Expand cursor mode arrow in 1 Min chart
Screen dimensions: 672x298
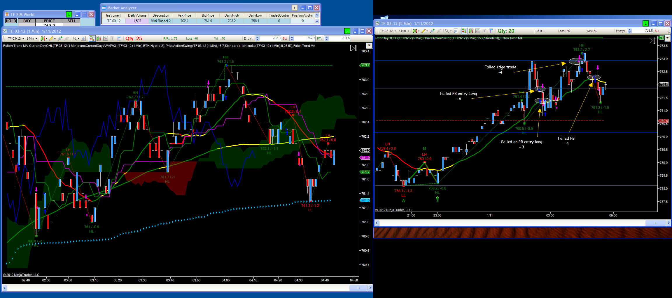(x=78, y=39)
